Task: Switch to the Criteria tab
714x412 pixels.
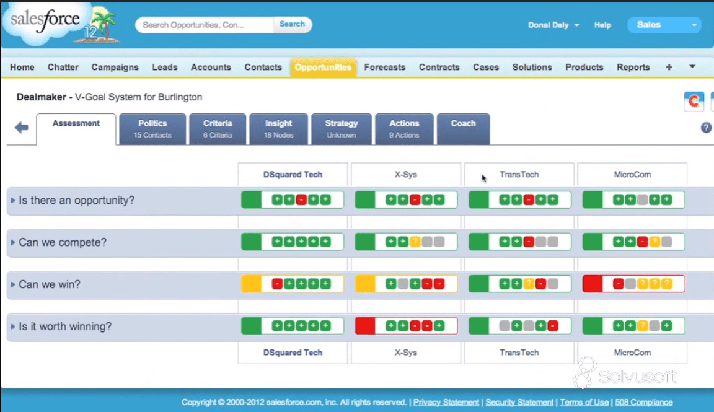Action: pyautogui.click(x=218, y=129)
